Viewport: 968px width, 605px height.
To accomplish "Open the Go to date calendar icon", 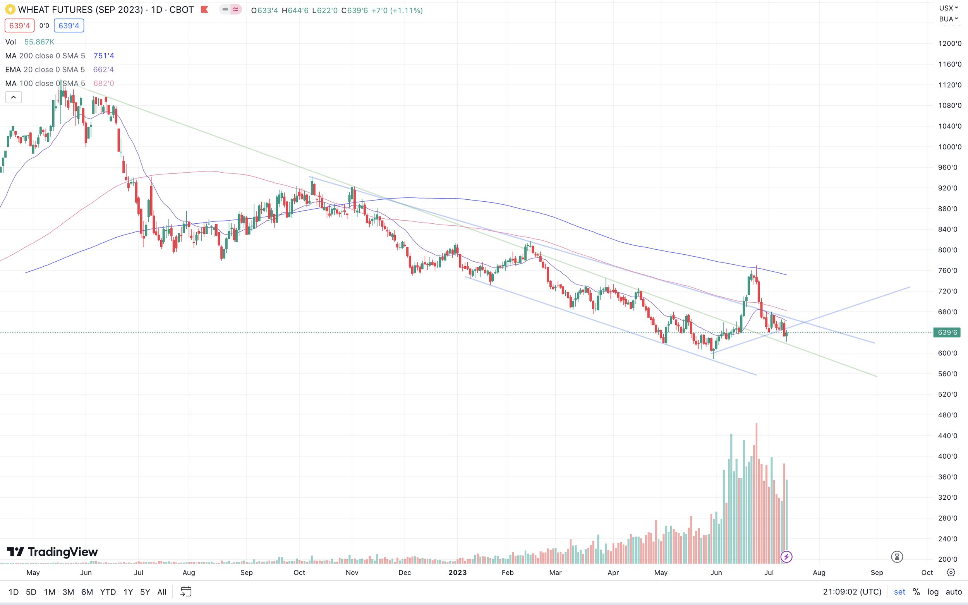I will [186, 591].
